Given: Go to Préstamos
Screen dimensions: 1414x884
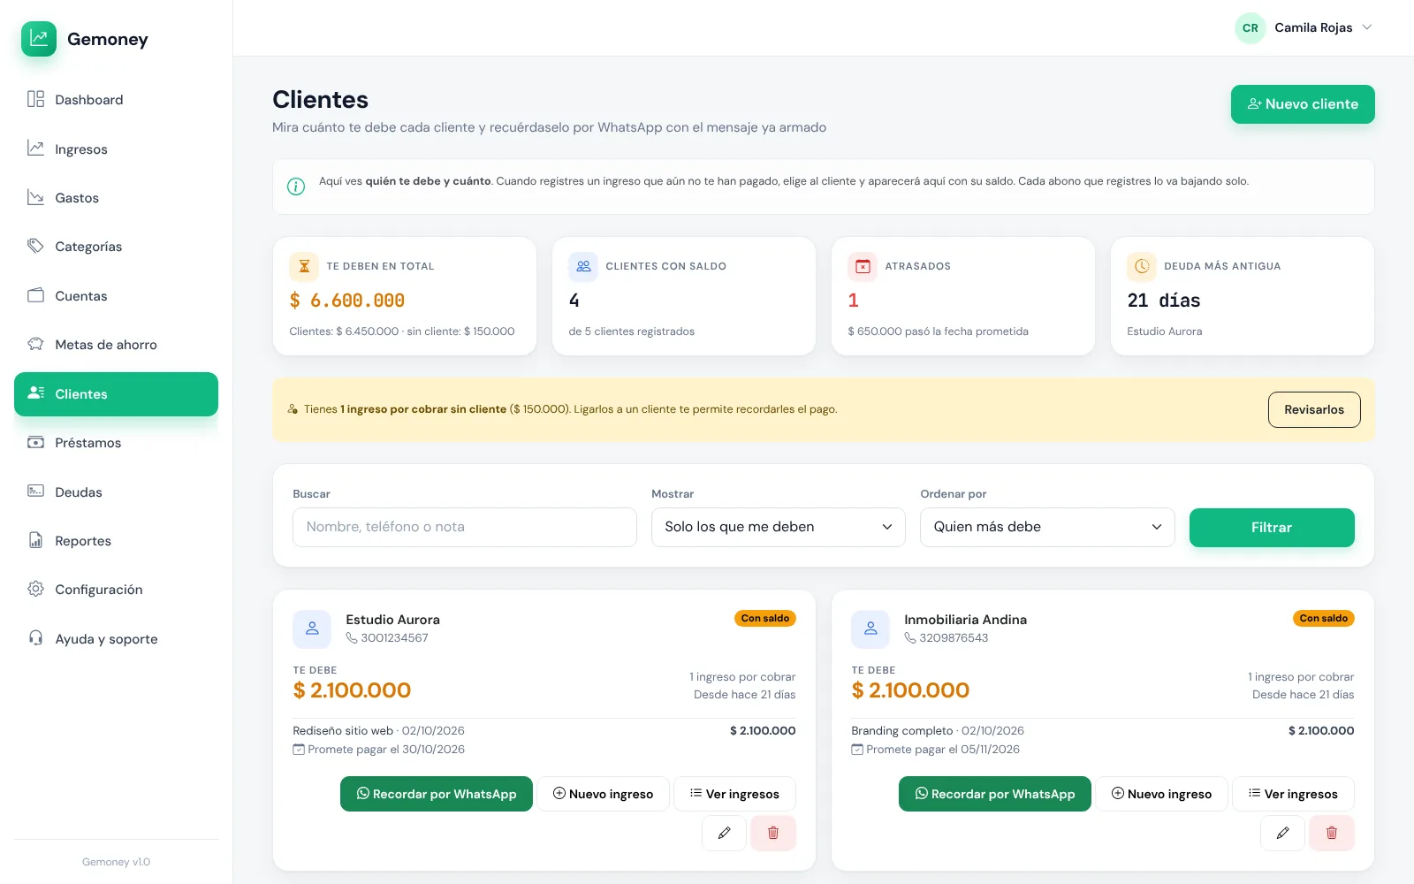Looking at the screenshot, I should 116,443.
